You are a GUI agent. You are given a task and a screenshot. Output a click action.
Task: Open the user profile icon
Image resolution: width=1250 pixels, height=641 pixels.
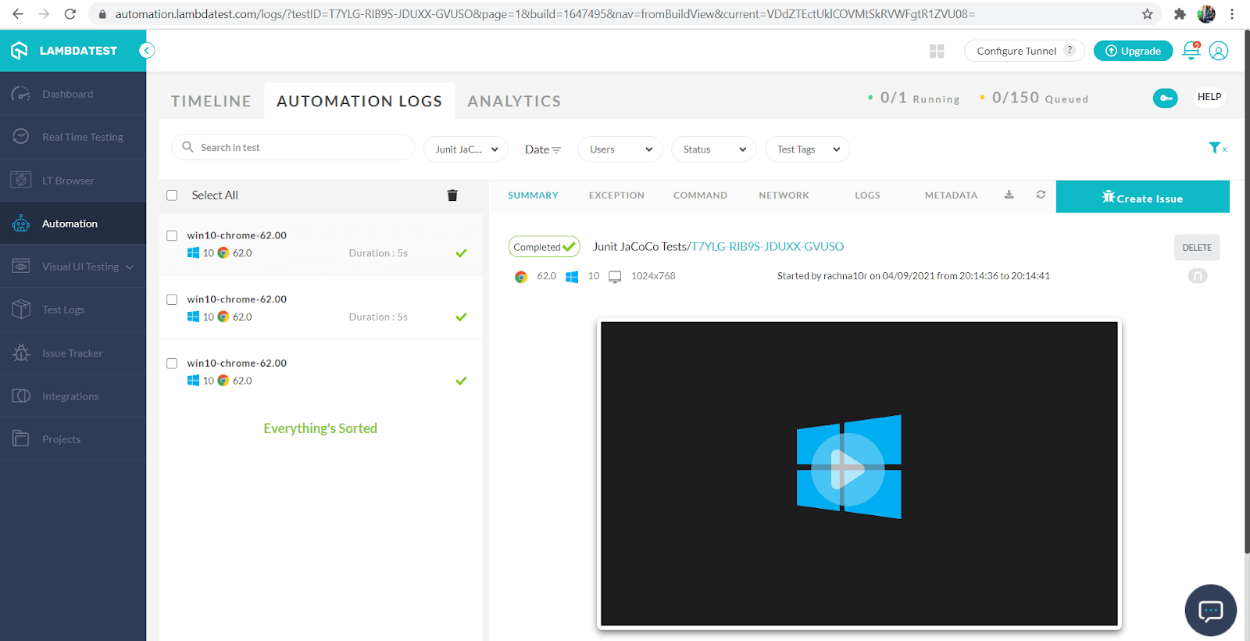[1218, 51]
